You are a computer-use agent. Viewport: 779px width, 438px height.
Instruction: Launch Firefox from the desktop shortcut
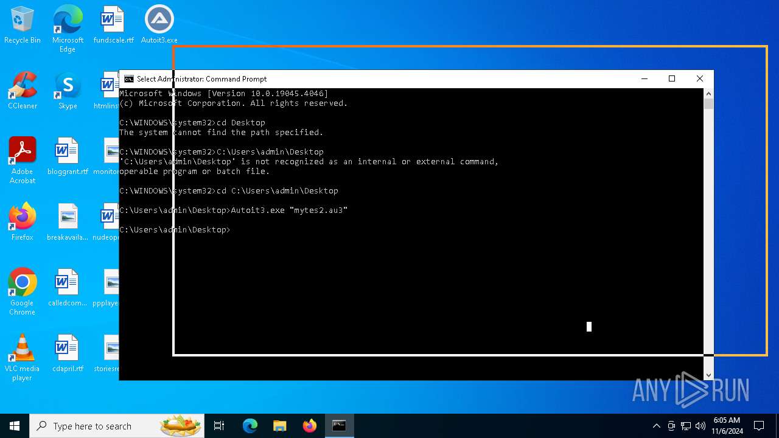(23, 222)
